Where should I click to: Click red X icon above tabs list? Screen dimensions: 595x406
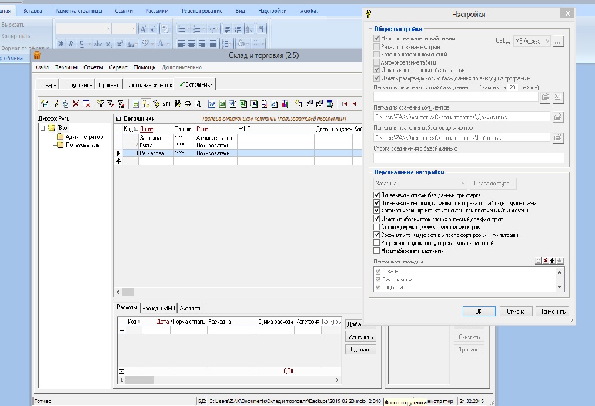pyautogui.click(x=546, y=260)
